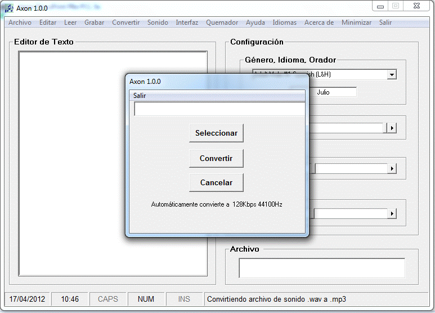Screen dimensions: 435x313
Task: Click the Archivo text box
Action: [x=321, y=268]
